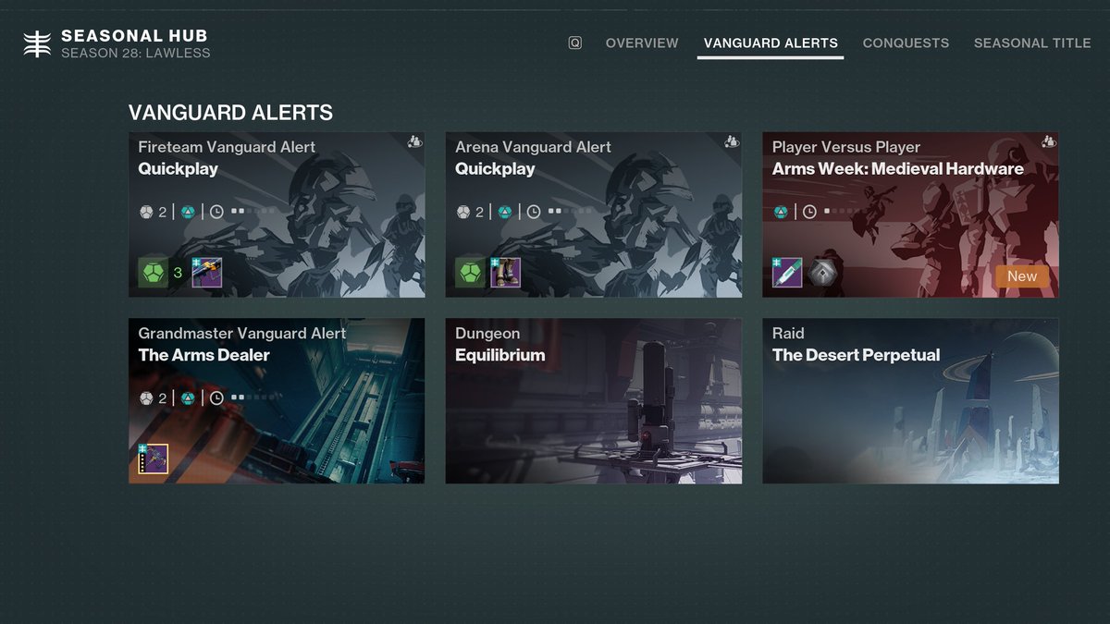Click teal triangle bonus icon on Arms Week card
The width and height of the screenshot is (1110, 624).
coord(781,212)
